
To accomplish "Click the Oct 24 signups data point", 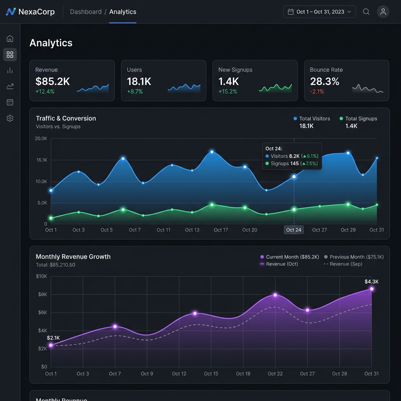I will (x=294, y=210).
